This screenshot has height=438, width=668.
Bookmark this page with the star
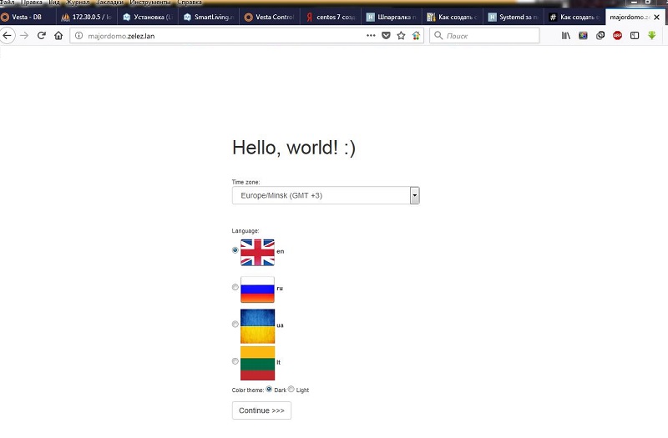point(401,36)
